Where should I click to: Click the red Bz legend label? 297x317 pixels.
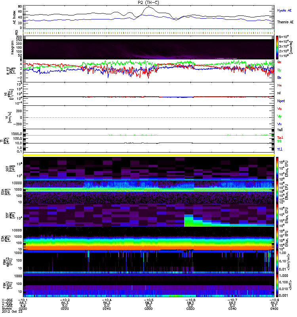pyautogui.click(x=280, y=62)
